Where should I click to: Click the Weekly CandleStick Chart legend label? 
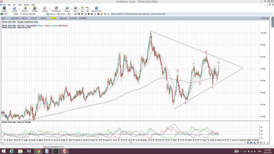tap(20, 22)
